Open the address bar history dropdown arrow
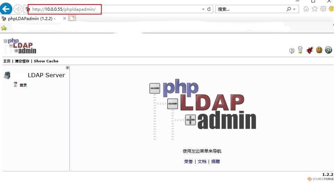Screen dimensions: 334x189 point(203,9)
